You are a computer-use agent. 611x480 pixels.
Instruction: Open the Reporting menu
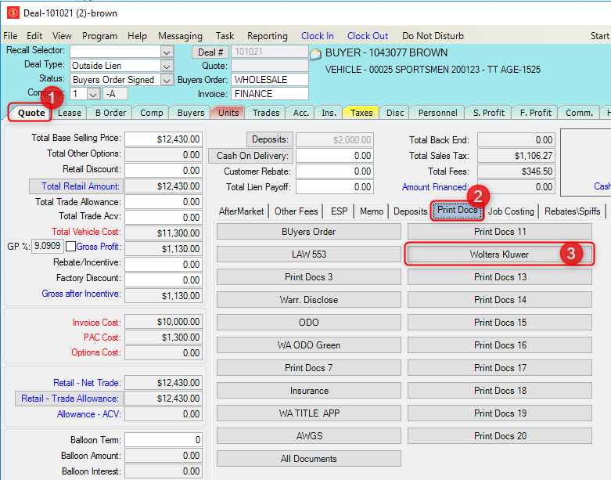click(x=268, y=36)
